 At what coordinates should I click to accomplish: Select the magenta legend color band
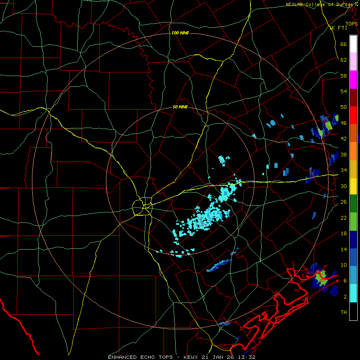click(353, 80)
